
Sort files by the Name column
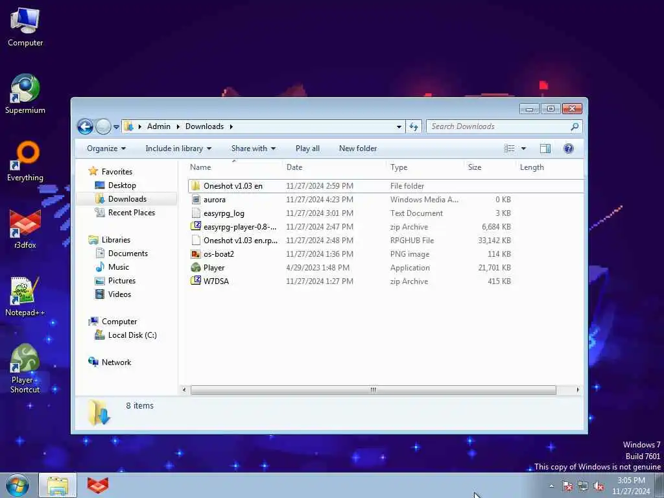click(x=235, y=167)
